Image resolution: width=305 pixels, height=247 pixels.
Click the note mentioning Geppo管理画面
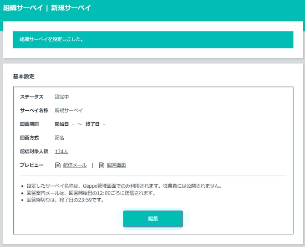124,186
